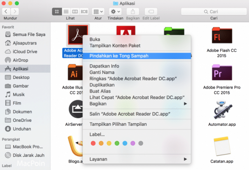Image resolution: width=249 pixels, height=170 pixels.
Task: Switch to column view mode
Action: pos(75,12)
